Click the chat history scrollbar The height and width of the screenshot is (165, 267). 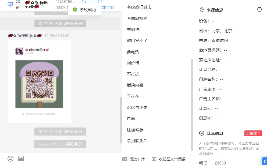coord(121,120)
